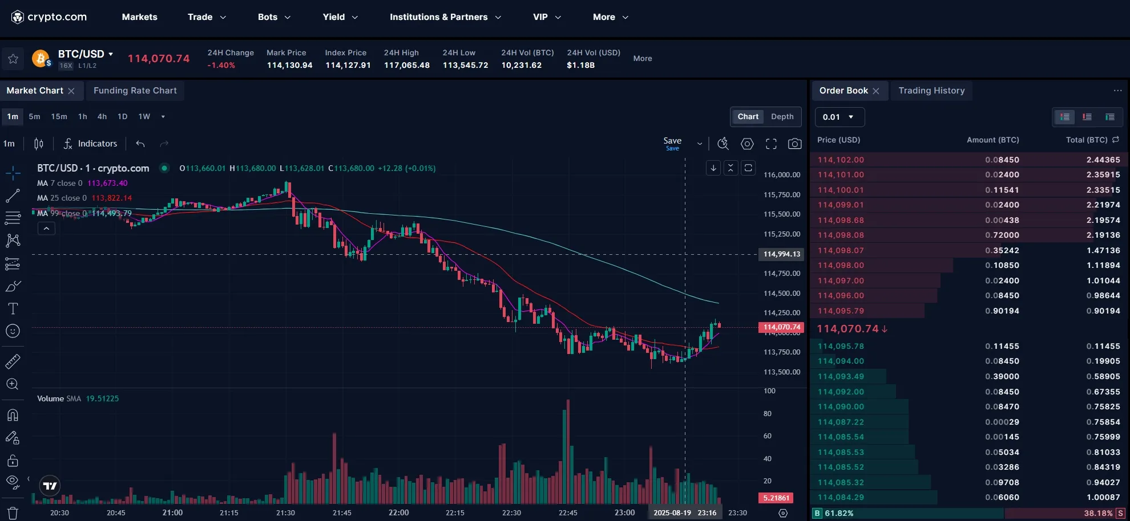Take a chart snapshot with the camera icon
The image size is (1130, 521).
[x=794, y=144]
